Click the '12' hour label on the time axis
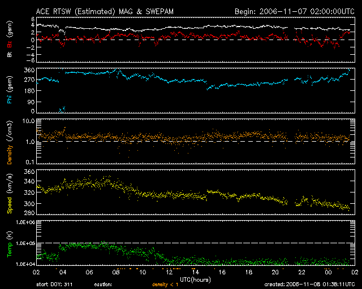Image resolution: width=362 pixels, height=289 pixels. [169, 273]
